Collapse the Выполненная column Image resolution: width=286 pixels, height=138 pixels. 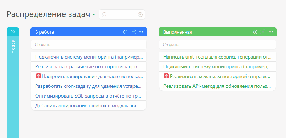tap(255, 32)
